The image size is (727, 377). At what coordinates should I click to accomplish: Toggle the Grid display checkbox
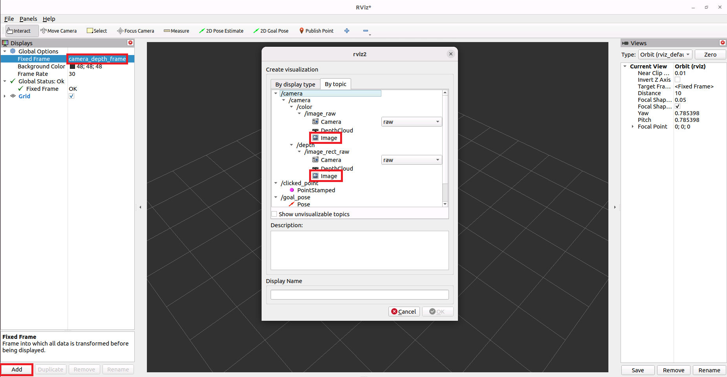tap(71, 96)
